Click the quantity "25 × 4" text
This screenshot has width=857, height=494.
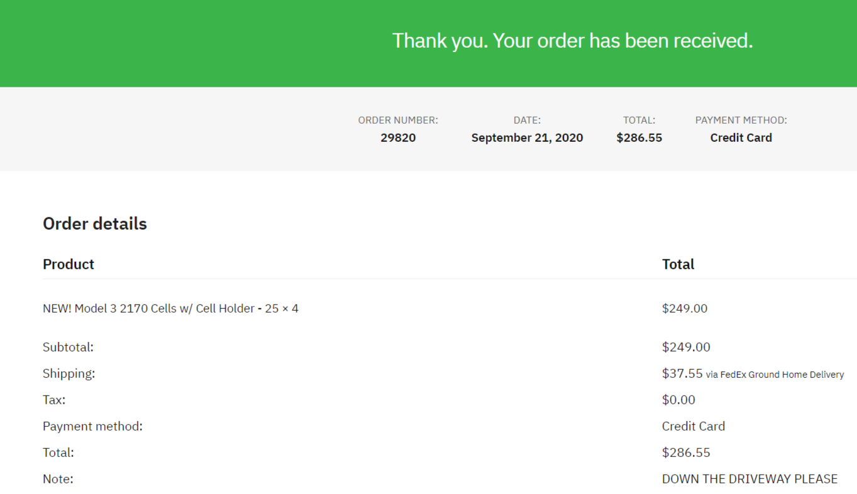pyautogui.click(x=282, y=309)
